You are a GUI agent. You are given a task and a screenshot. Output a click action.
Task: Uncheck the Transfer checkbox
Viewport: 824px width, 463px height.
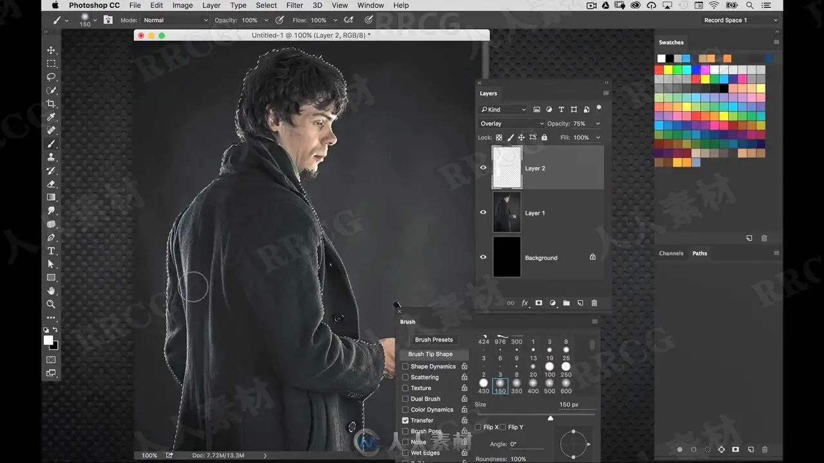(406, 421)
